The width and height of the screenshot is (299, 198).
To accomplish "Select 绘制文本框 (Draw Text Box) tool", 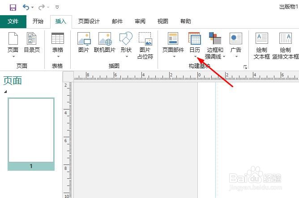I will 261,46.
